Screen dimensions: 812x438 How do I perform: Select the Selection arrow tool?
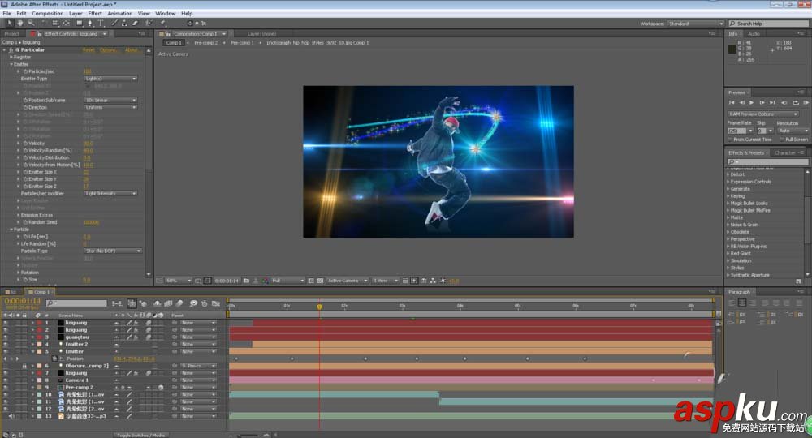[x=10, y=23]
